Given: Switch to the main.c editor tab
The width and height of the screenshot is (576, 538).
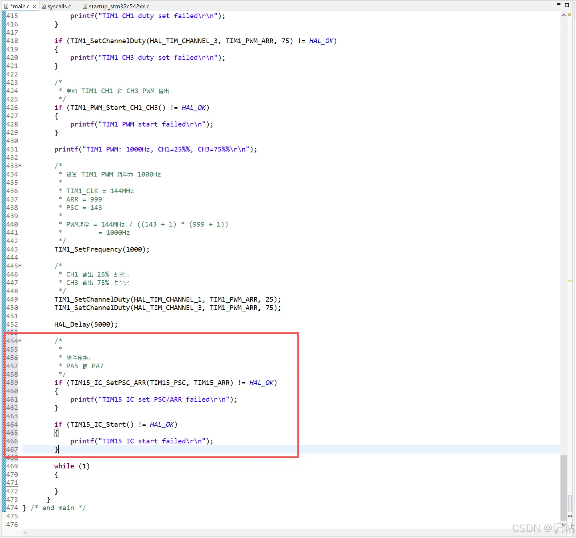Looking at the screenshot, I should [20, 6].
